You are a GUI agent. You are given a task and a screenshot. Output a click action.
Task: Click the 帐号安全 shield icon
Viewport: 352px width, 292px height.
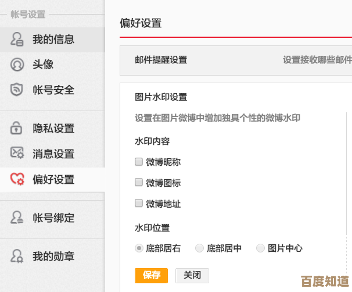17,90
